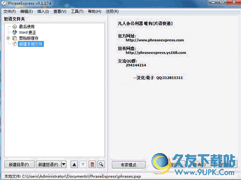Select the 最后使用 tree item
This screenshot has height=180, width=241.
tap(27, 26)
